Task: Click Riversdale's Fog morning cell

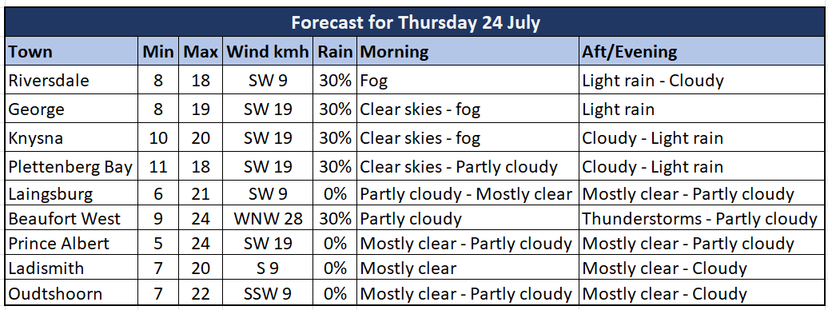Action: click(468, 80)
